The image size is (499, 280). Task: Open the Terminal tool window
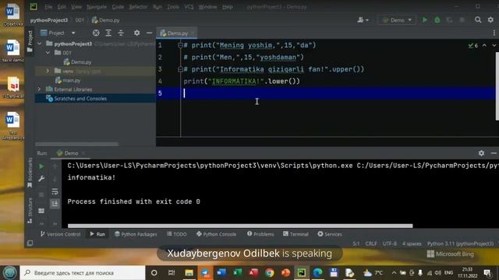click(x=296, y=234)
